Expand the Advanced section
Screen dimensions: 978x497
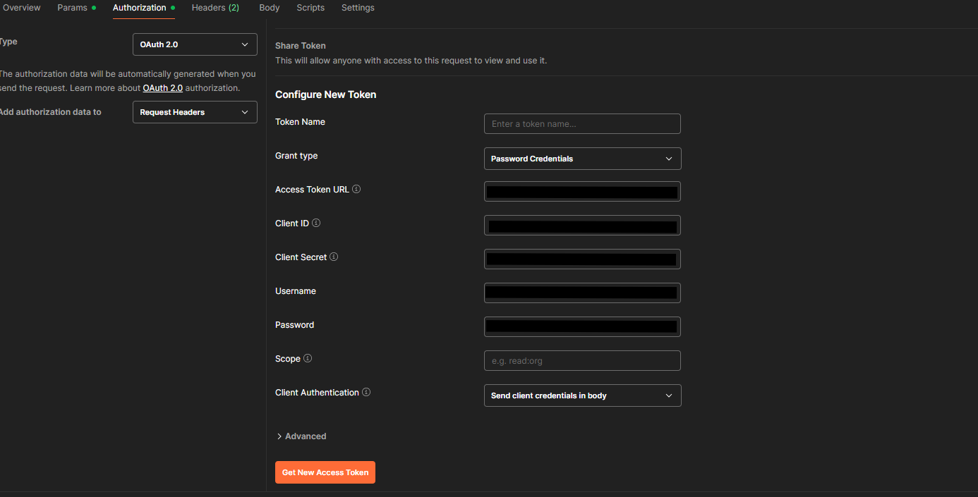301,436
